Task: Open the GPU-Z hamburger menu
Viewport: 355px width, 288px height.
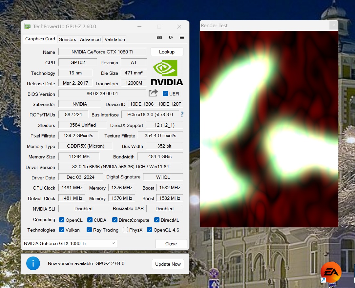Action: tap(182, 38)
